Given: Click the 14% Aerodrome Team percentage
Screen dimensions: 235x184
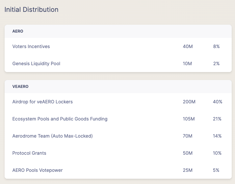Looking at the screenshot, I should point(217,136).
